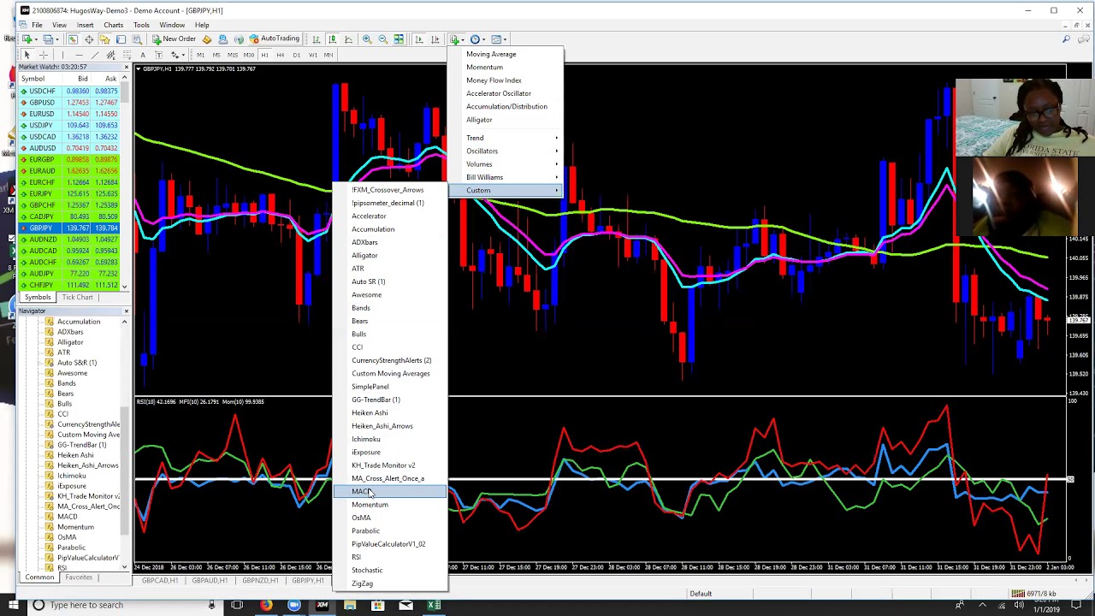This screenshot has width=1095, height=616.
Task: Select the D1 timeframe
Action: 297,55
